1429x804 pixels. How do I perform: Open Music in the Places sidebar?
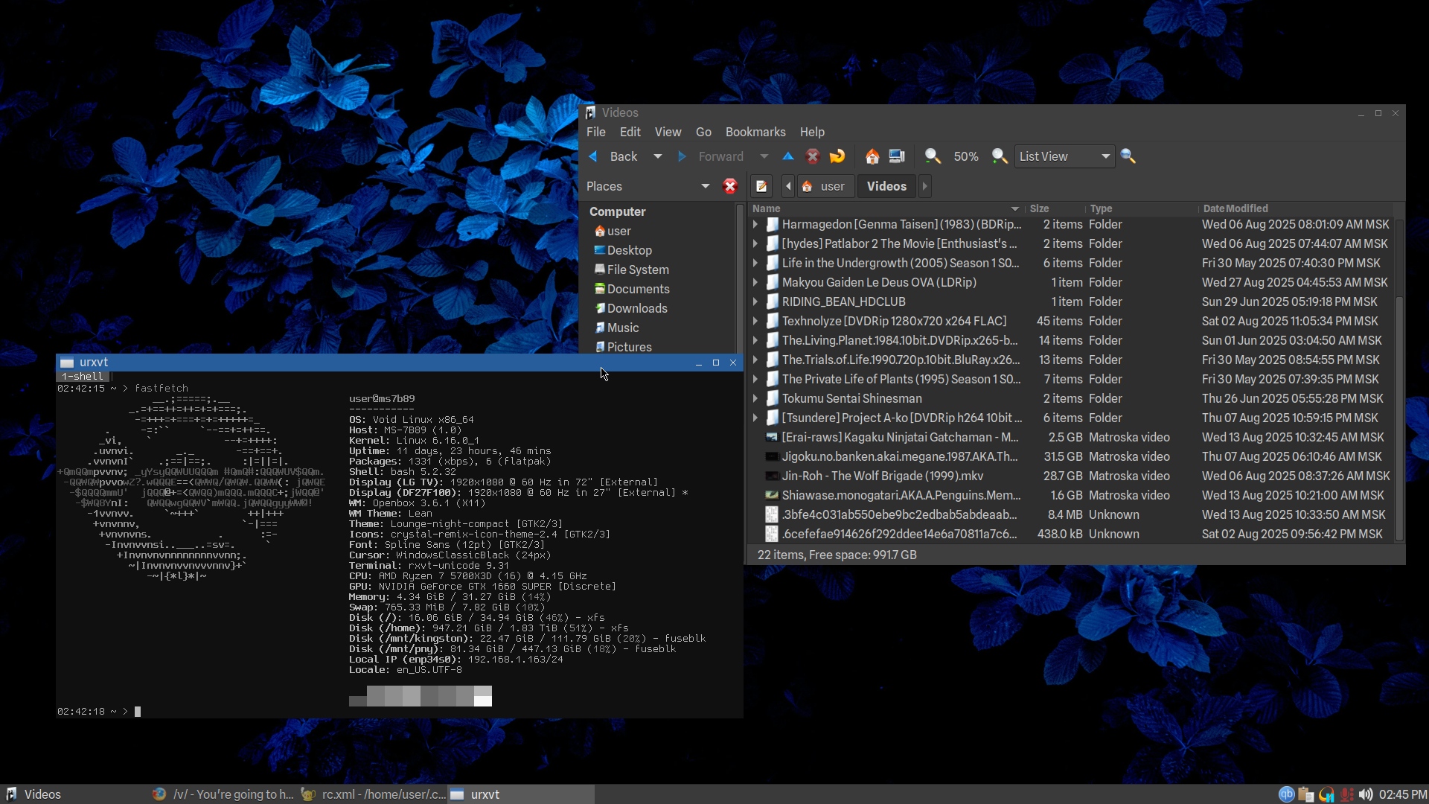pos(622,328)
